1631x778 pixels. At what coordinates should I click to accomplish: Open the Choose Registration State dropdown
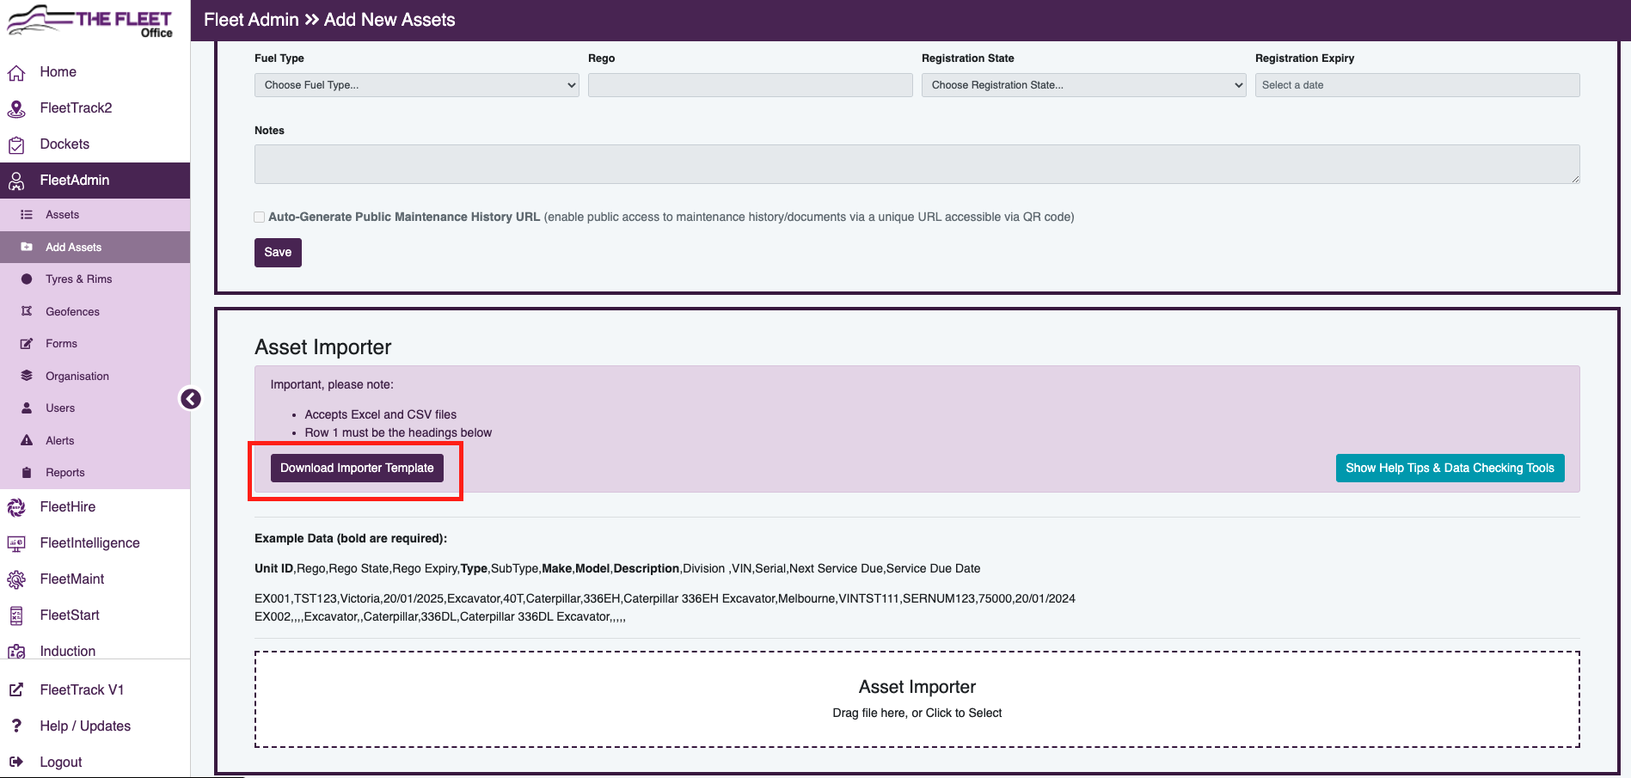1084,85
